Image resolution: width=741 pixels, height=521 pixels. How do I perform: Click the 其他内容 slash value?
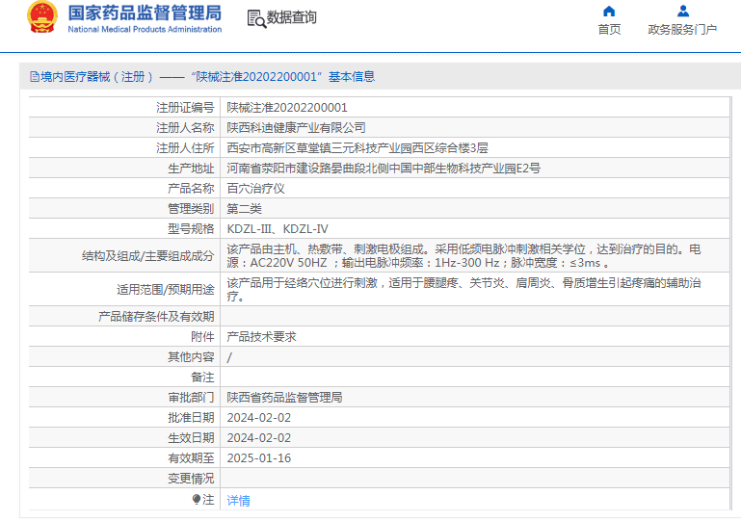click(x=229, y=357)
